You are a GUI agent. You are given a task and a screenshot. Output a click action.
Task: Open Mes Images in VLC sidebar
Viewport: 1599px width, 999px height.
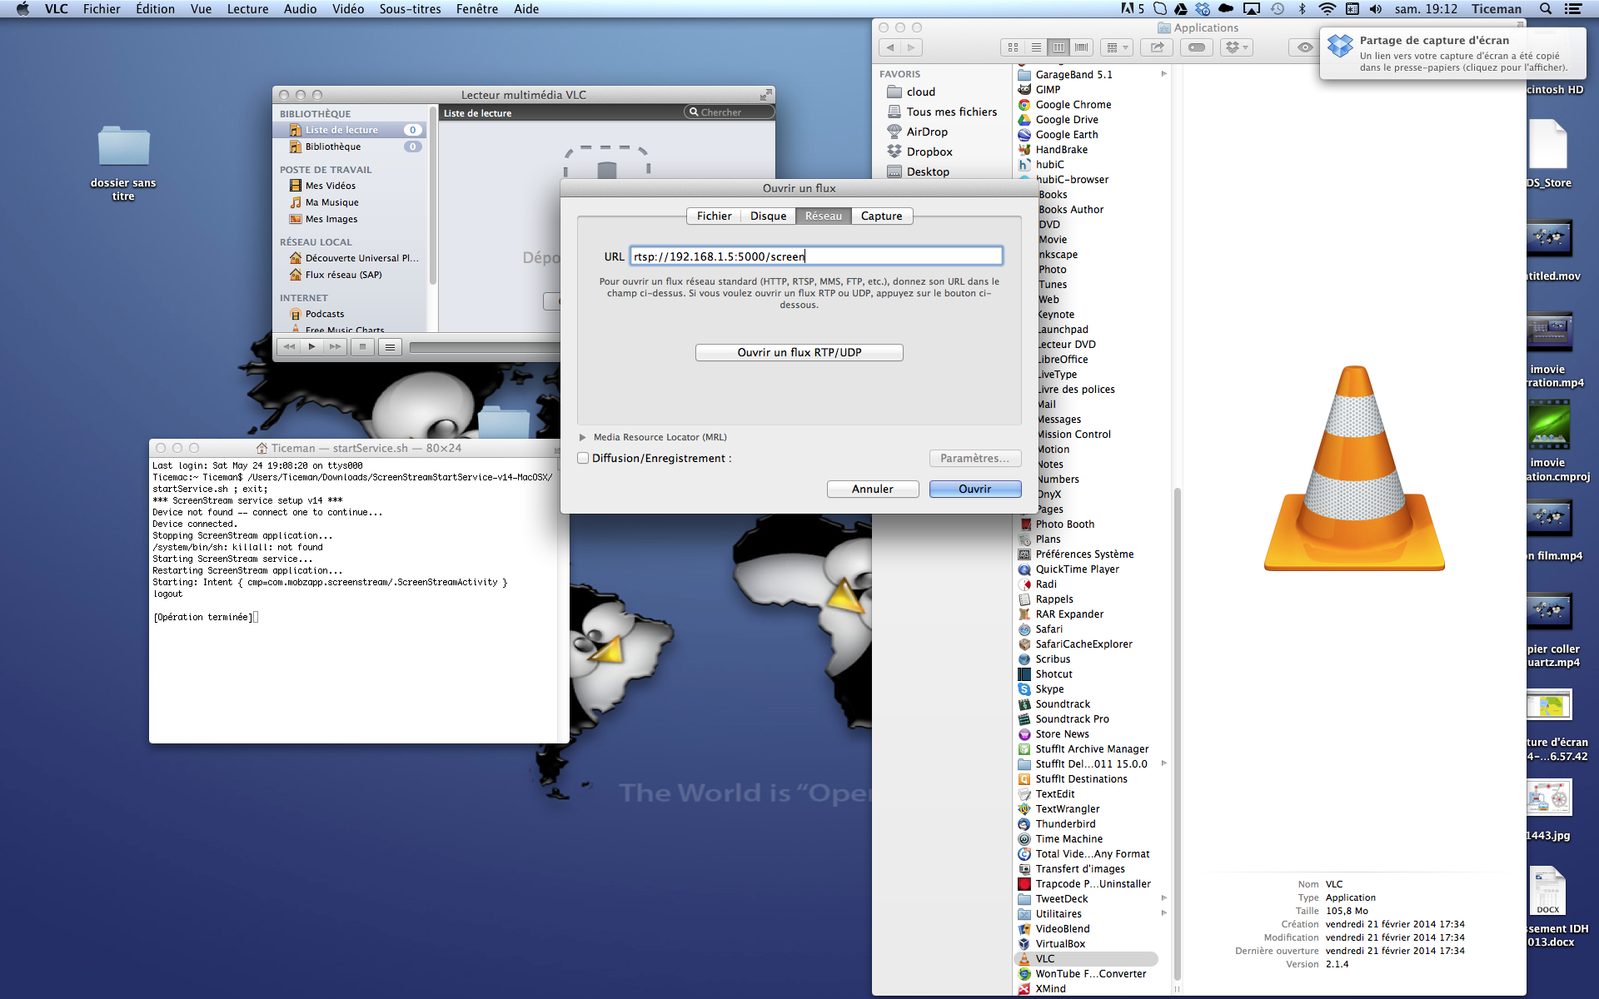[331, 219]
